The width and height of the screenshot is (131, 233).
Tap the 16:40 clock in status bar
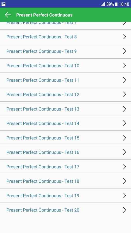(124, 4)
